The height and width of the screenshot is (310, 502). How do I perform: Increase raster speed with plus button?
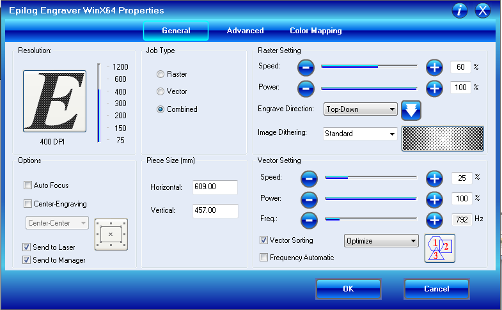[x=434, y=68]
